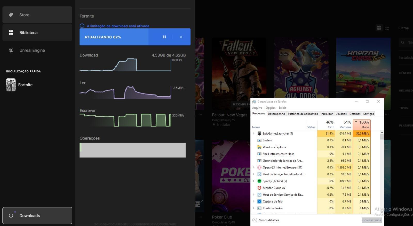Sort processes by Nome column
This screenshot has width=413, height=226.
click(x=279, y=125)
